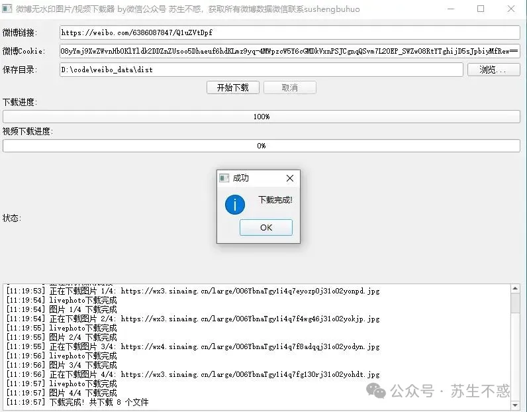The image size is (527, 412).
Task: Click the 开始下载 button
Action: coord(233,87)
